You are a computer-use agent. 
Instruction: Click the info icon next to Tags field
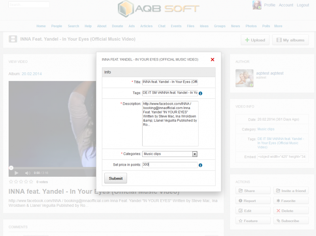(201, 93)
